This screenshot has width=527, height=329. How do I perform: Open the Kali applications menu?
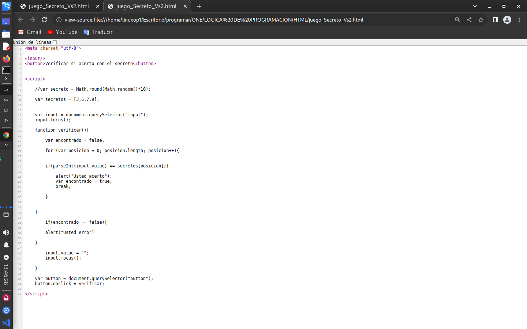tap(6, 6)
